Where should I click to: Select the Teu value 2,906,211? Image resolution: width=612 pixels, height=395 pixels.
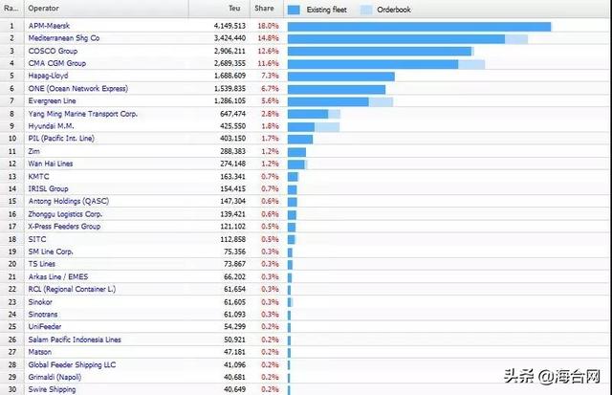229,51
